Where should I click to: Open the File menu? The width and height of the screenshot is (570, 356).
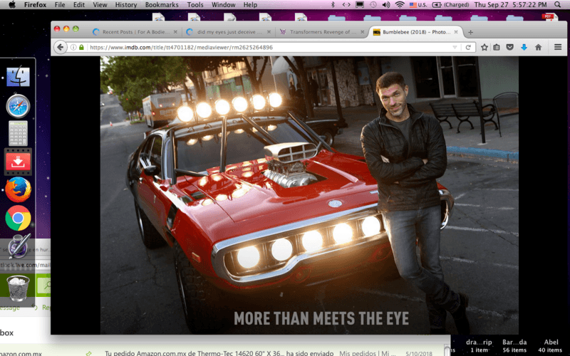pos(60,5)
